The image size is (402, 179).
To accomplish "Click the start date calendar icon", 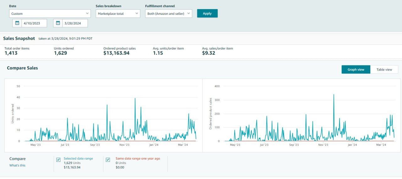I will [x=17, y=23].
